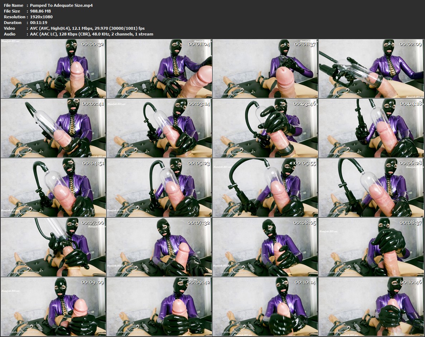Select the thumbnail timestamped 00:02:41

point(53,128)
